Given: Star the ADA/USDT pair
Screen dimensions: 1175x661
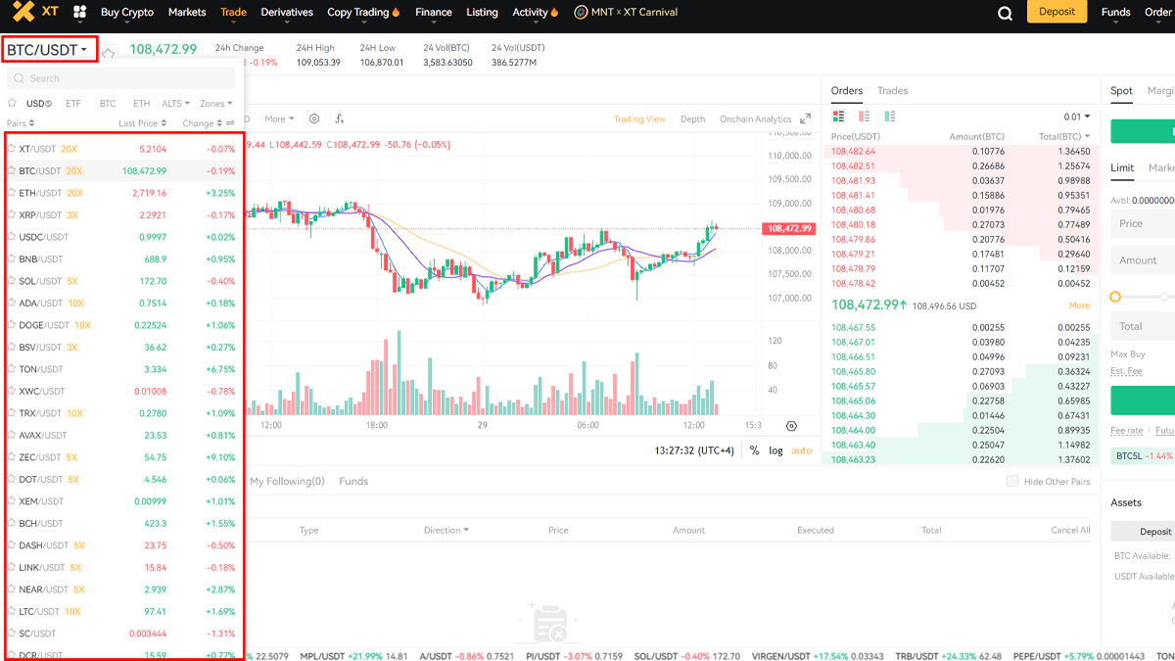Looking at the screenshot, I should 12,303.
